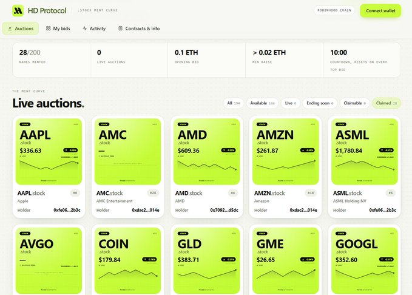Click AMZN holder address 0xdac2...014e
Viewport: 412px width, 295px height.
click(303, 210)
